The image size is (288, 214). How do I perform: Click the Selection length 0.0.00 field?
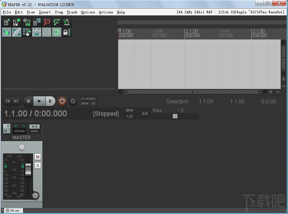(269, 101)
